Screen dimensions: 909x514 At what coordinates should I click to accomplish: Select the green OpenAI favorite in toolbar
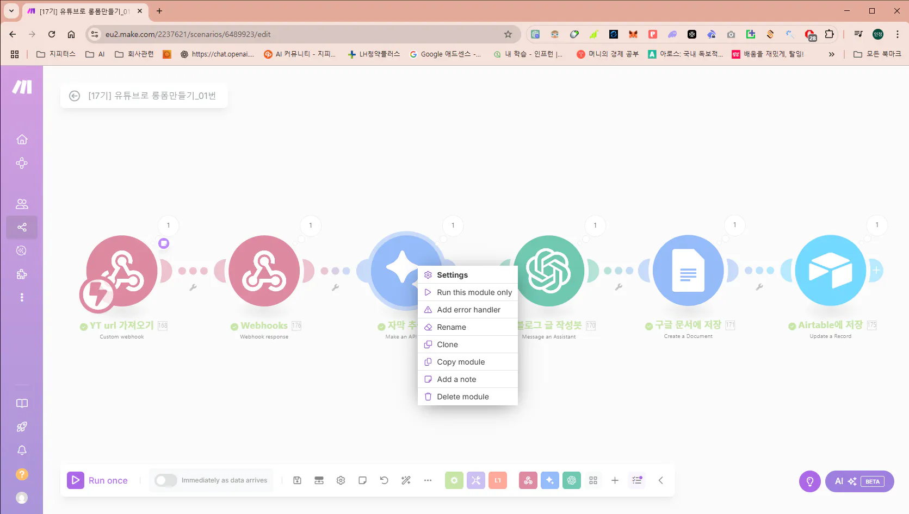(x=572, y=480)
